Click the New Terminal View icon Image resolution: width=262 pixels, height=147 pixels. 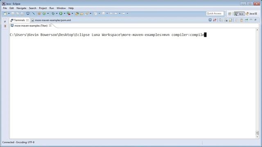[x=246, y=20]
